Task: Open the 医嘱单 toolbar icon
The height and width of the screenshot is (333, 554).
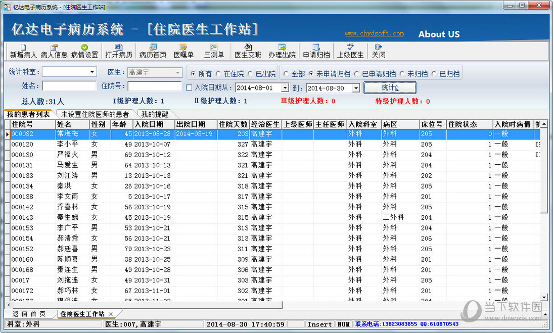Action: [x=183, y=51]
